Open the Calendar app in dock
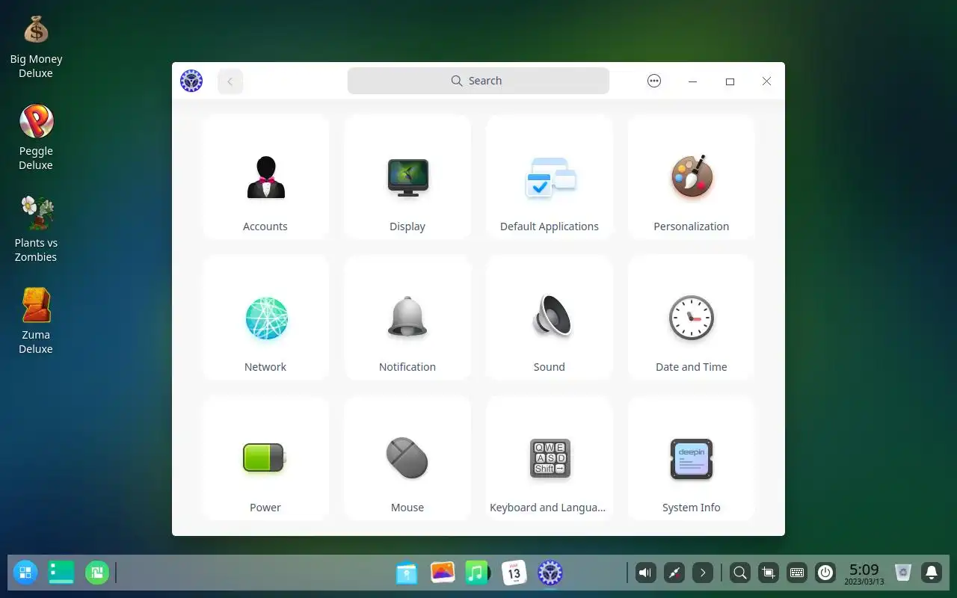Image resolution: width=957 pixels, height=598 pixels. click(x=514, y=573)
